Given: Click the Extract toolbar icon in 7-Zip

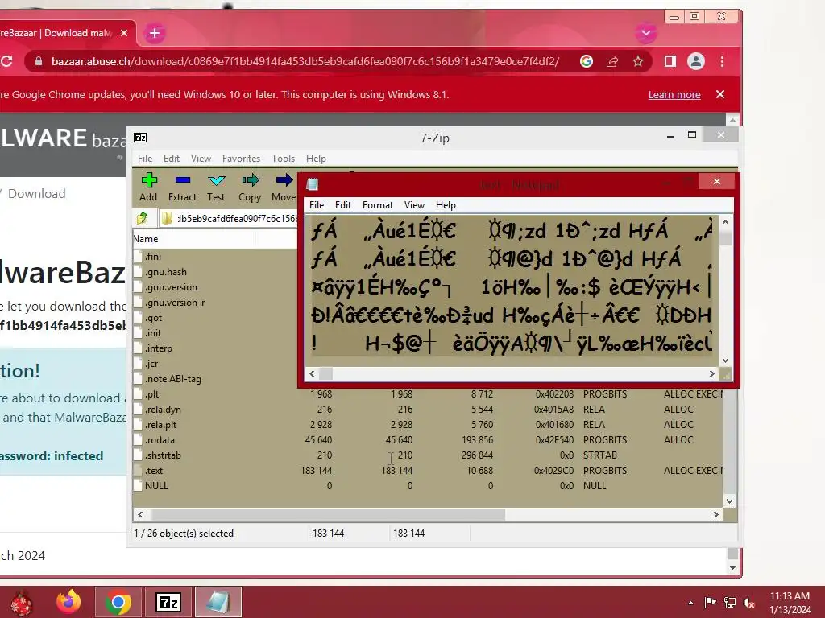Looking at the screenshot, I should 182,187.
